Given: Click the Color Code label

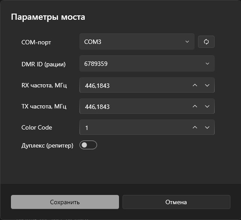Looking at the screenshot, I should pos(37,127).
